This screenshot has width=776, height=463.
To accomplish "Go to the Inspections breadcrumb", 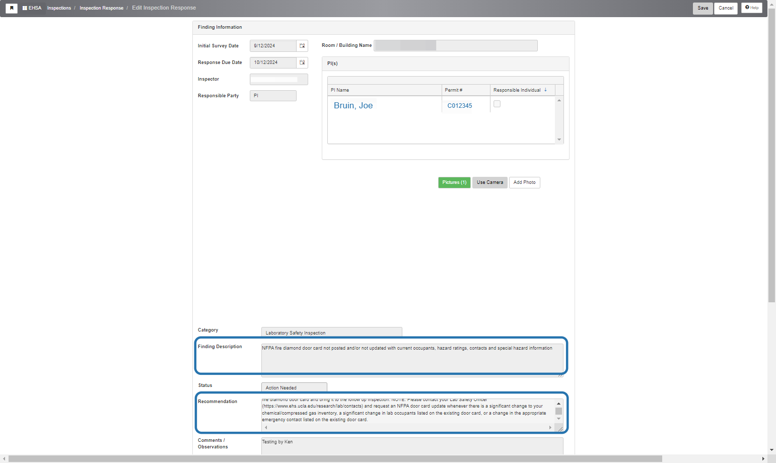I will pyautogui.click(x=59, y=8).
